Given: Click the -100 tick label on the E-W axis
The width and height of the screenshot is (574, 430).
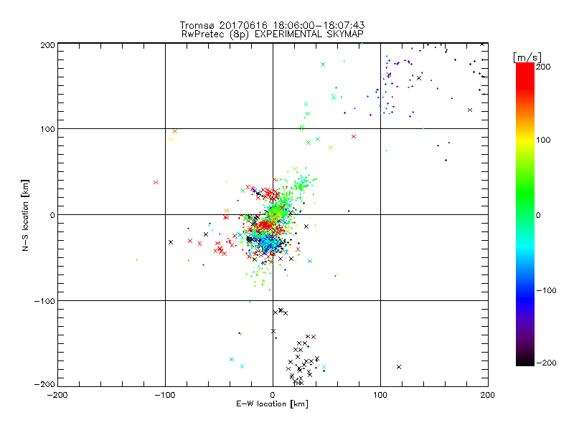Looking at the screenshot, I should click(x=165, y=395).
